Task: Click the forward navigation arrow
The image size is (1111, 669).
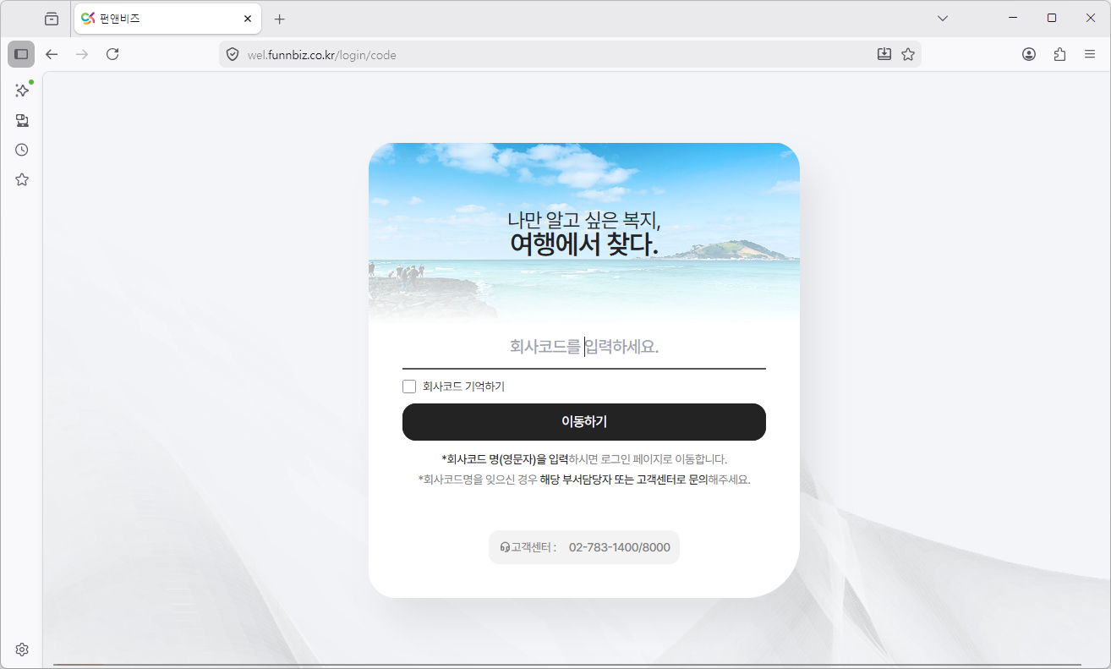Action: click(x=82, y=54)
